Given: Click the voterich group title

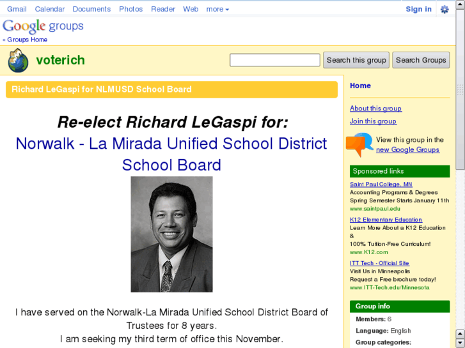Looking at the screenshot, I should pos(61,60).
